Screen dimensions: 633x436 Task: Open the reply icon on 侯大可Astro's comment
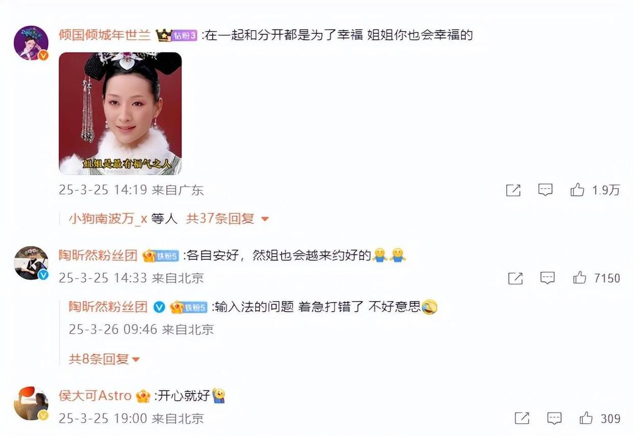point(554,418)
